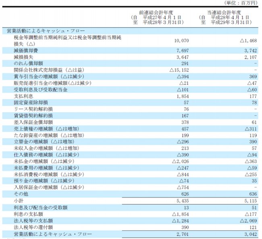
Task: Click the 入居保証金の増減額 value △754
Action: tap(183, 187)
